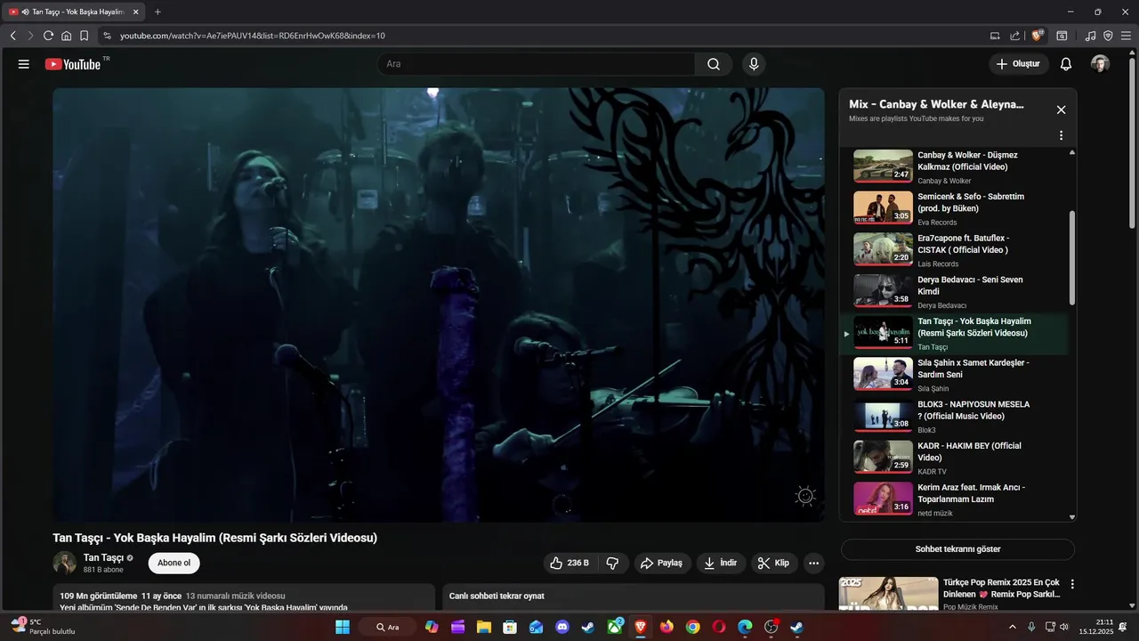Expand the video description box

(x=243, y=598)
